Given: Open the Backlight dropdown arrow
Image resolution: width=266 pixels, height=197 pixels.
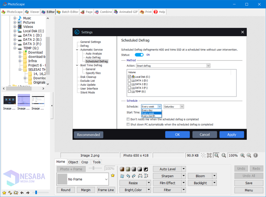Looking at the screenshot, I should point(215,183).
